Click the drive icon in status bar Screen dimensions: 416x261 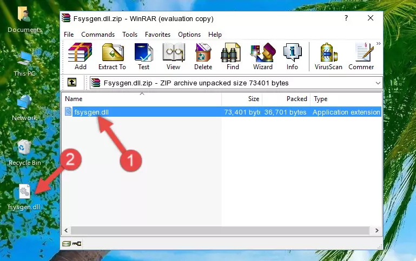(x=67, y=244)
